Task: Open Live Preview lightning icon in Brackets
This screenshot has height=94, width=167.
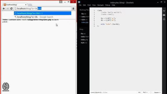Action: (x=164, y=11)
